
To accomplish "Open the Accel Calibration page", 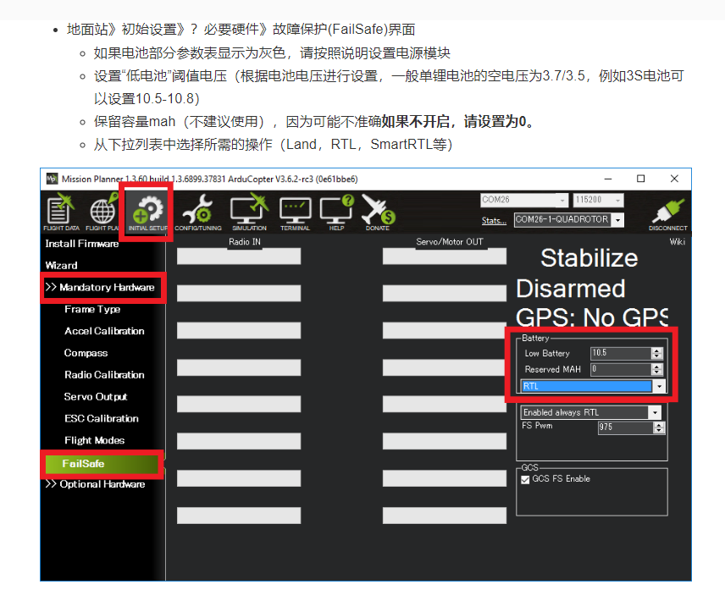I will click(x=104, y=331).
